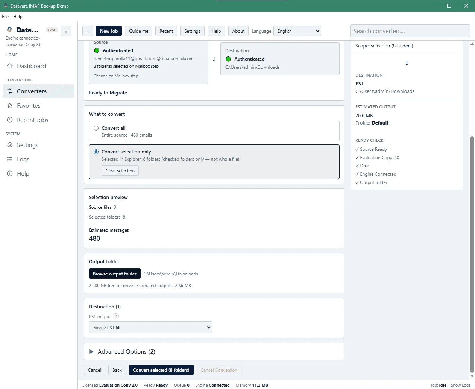
Task: Click 'Source files: 0' text
Action: (102, 207)
